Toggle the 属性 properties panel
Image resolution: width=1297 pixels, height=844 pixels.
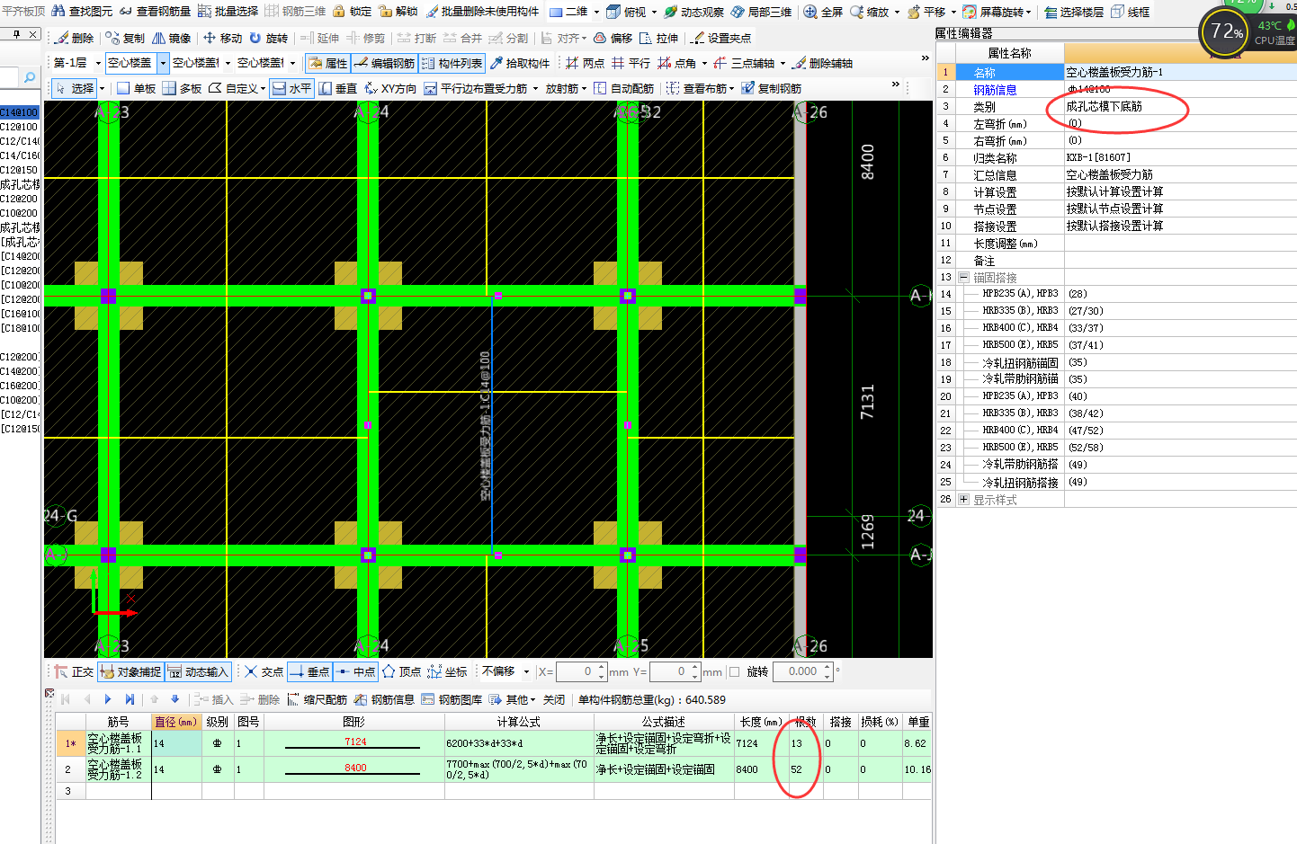(327, 63)
